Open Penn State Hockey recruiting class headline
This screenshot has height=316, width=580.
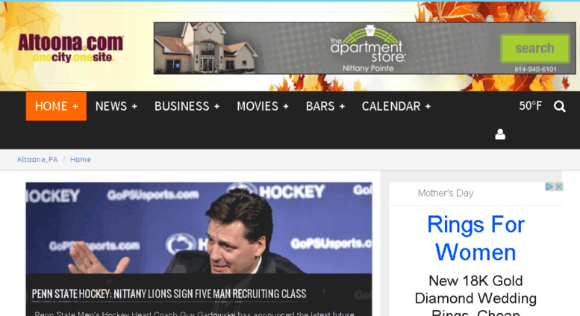point(169,294)
